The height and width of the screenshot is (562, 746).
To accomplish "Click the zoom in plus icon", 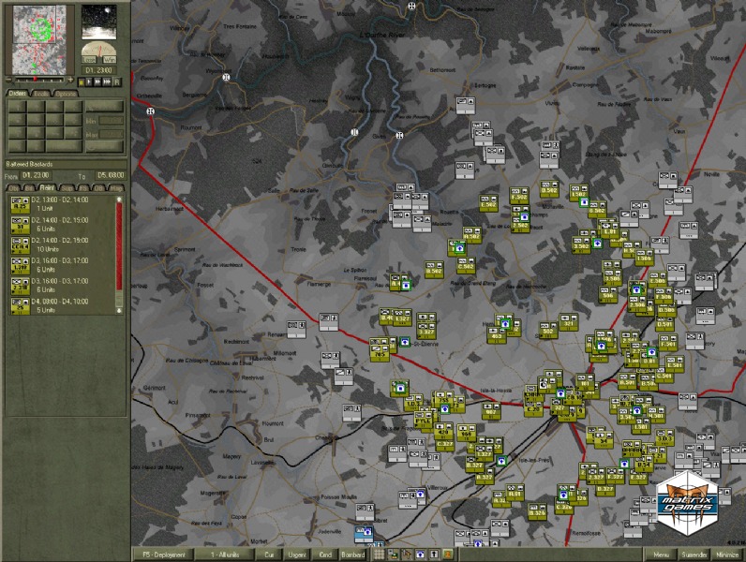I will (x=68, y=81).
